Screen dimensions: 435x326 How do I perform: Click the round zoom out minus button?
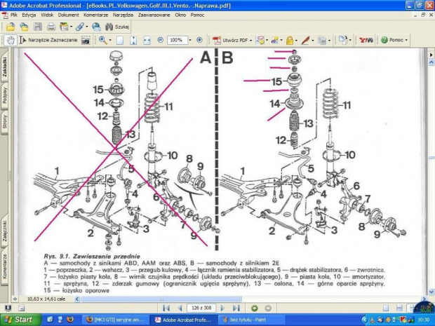click(x=160, y=40)
